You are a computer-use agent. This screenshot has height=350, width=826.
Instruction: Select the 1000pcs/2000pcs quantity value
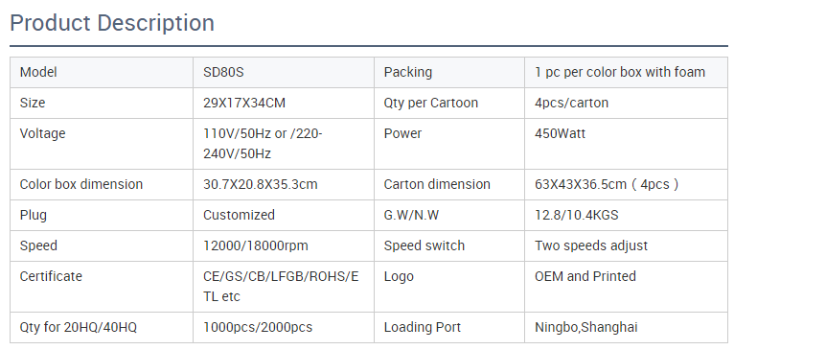(x=258, y=327)
